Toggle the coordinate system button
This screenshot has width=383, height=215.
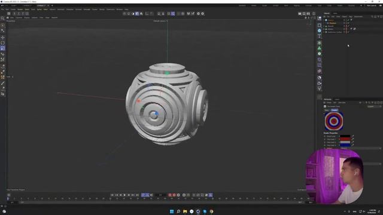(x=27, y=14)
